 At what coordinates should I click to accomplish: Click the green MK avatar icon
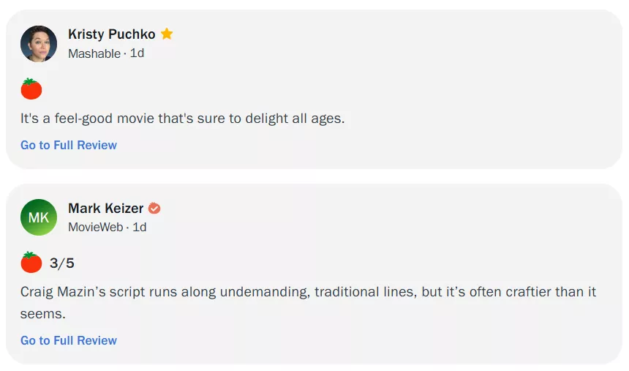coord(39,217)
